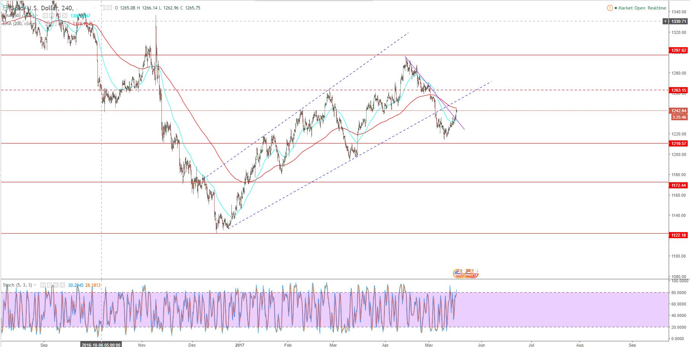Remove the EMA (50, close) indicator with X
The width and height of the screenshot is (690, 347).
(x=65, y=16)
